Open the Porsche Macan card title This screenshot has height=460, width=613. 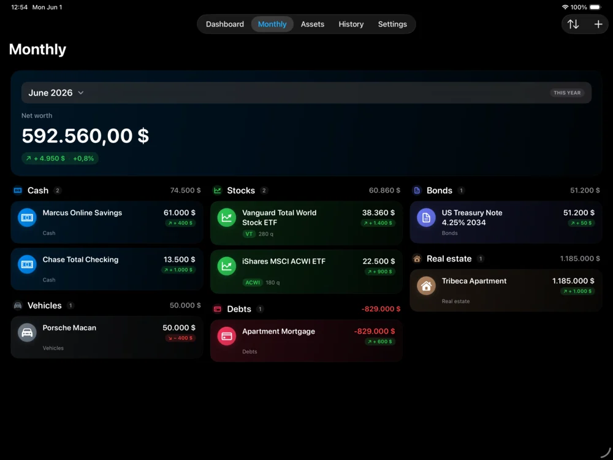coord(69,328)
